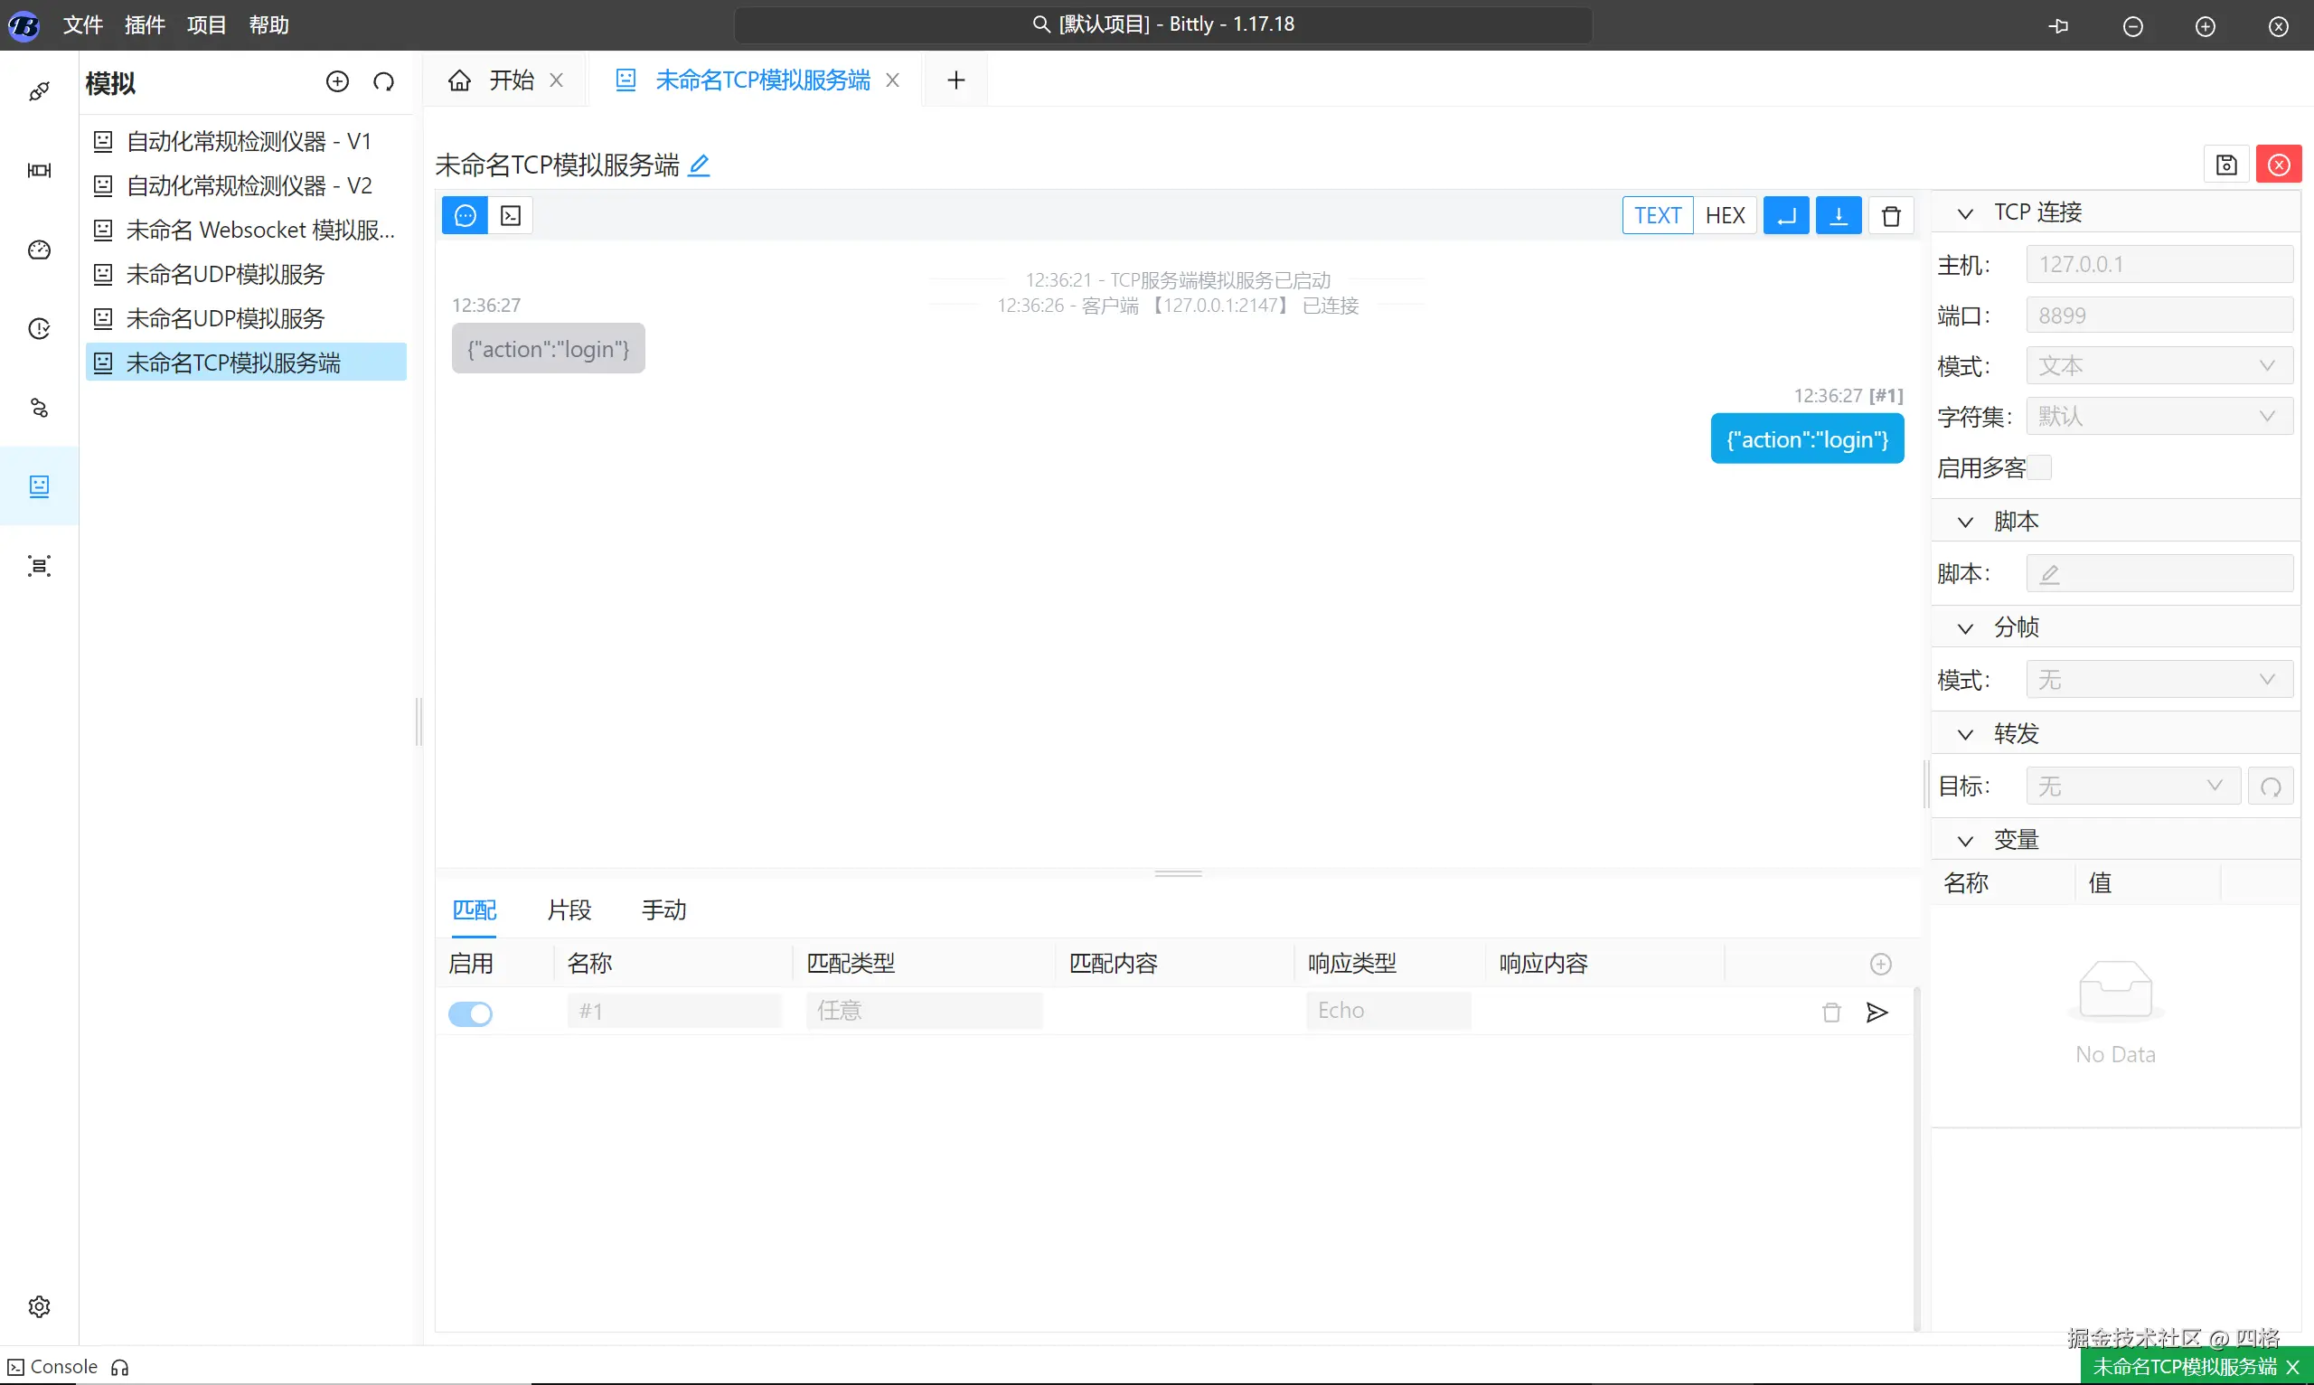Click the save icon at top right

pos(2226,165)
